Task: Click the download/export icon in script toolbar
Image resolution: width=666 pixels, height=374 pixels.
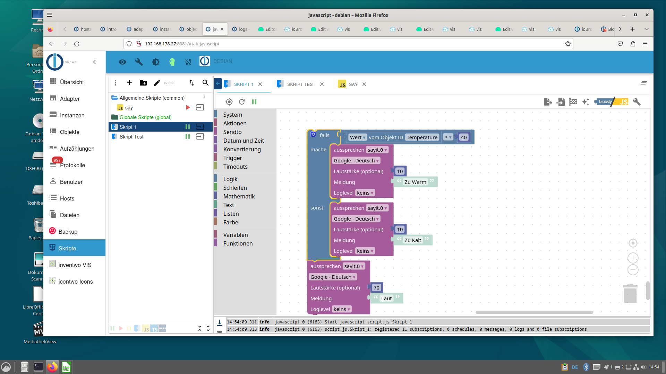Action: click(x=547, y=102)
